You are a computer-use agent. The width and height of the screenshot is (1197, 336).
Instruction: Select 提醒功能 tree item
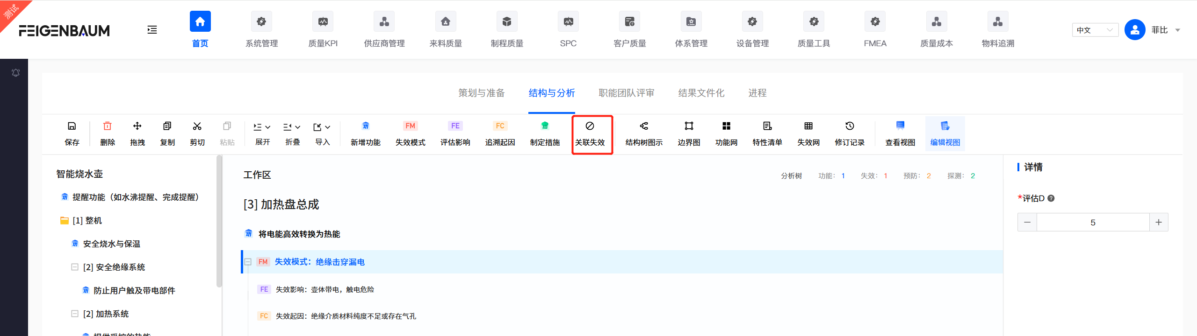[131, 197]
